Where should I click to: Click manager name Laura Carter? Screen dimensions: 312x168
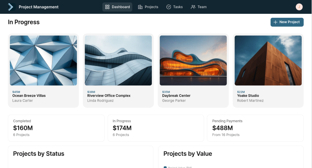coord(22,100)
